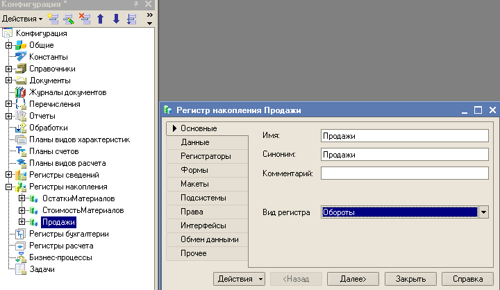Image resolution: width=500 pixels, height=290 pixels.
Task: Expand the Продажи register node
Action: pos(22,222)
